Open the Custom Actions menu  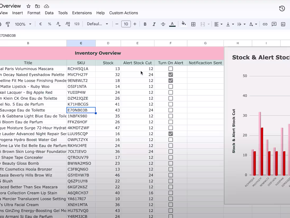pos(124,13)
